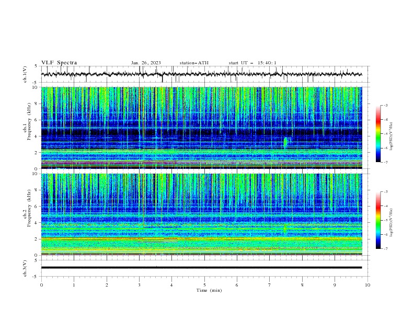Click the lower color scale bar for ch.2
This screenshot has width=414, height=320.
378,220
